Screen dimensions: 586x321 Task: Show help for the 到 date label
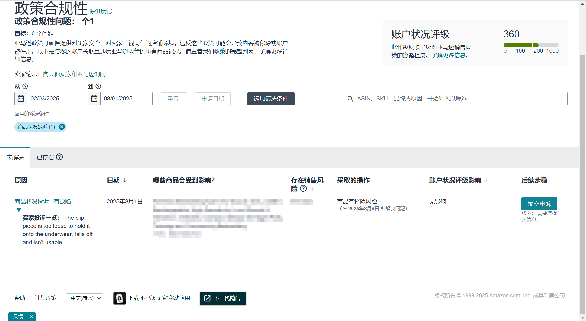click(98, 86)
